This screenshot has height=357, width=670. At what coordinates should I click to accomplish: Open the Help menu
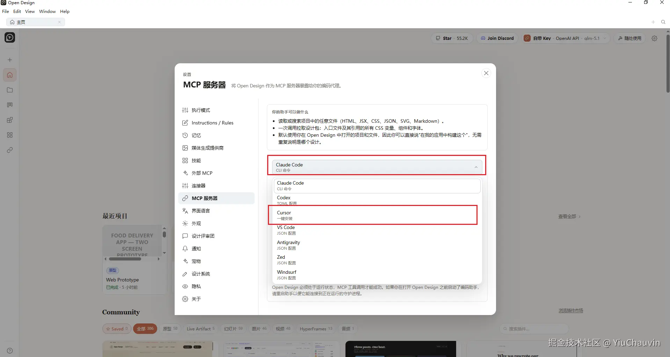pos(65,12)
